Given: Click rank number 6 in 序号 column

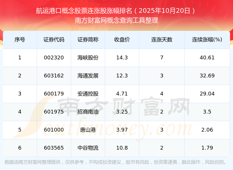Looking at the screenshot, I should (x=20, y=148).
